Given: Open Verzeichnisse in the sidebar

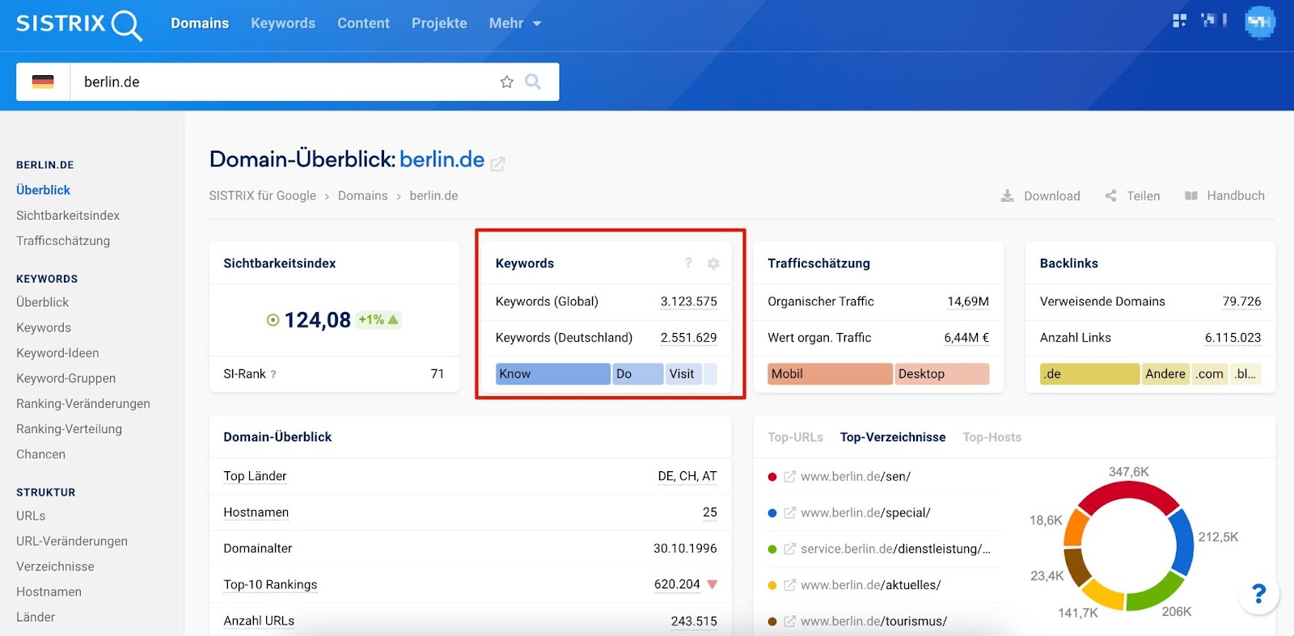Looking at the screenshot, I should pyautogui.click(x=55, y=567).
